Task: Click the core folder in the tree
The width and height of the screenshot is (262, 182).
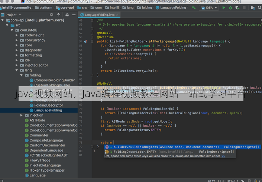Action: 26,45
